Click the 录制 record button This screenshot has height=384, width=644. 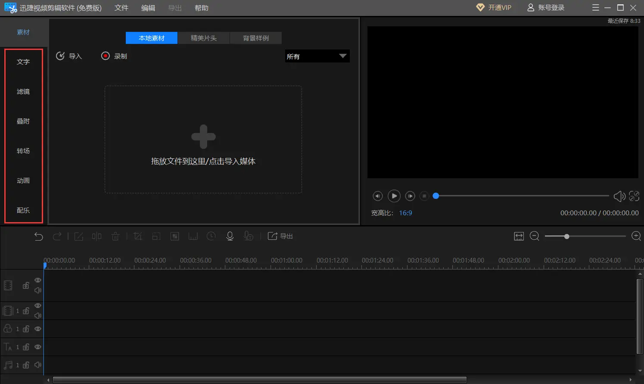click(114, 56)
